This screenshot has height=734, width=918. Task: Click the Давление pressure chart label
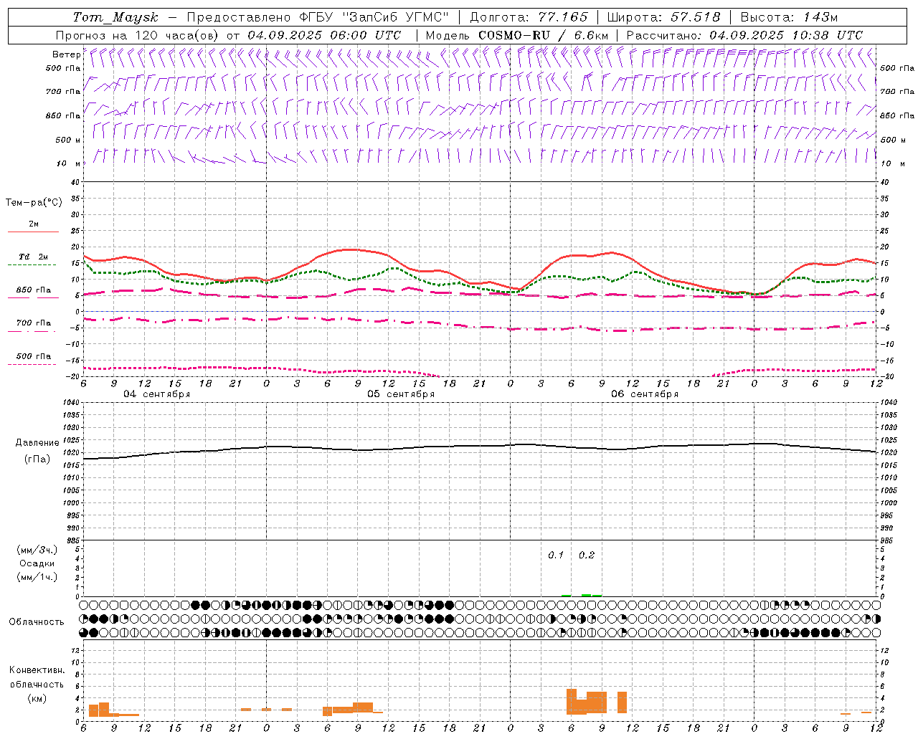[37, 443]
